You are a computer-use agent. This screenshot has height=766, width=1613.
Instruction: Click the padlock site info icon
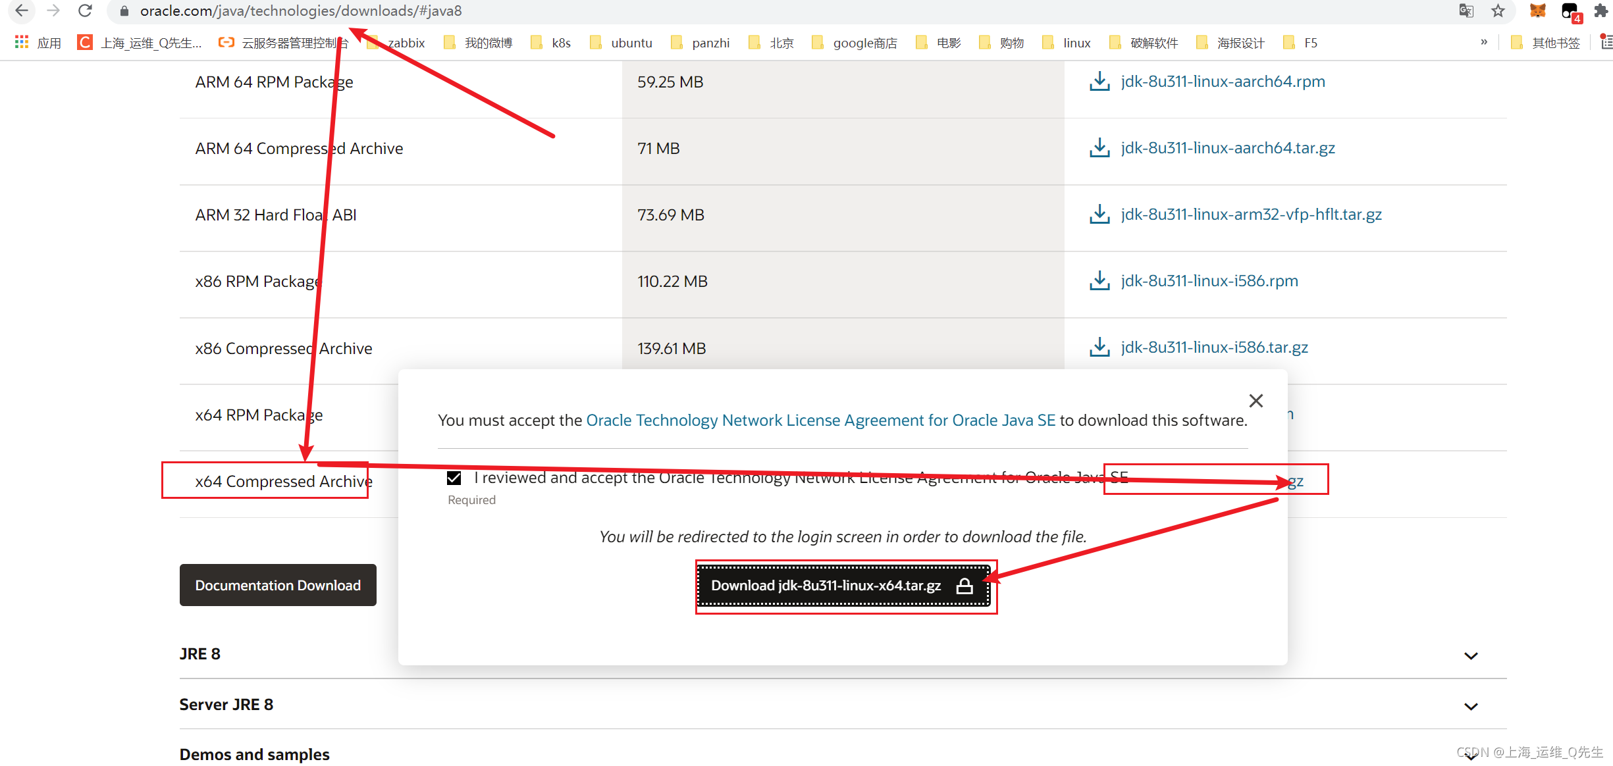pos(124,11)
